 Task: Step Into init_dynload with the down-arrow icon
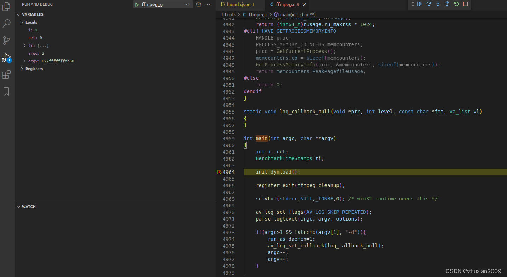(x=438, y=4)
